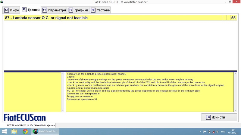Show hidden system tray icons

(199, 131)
